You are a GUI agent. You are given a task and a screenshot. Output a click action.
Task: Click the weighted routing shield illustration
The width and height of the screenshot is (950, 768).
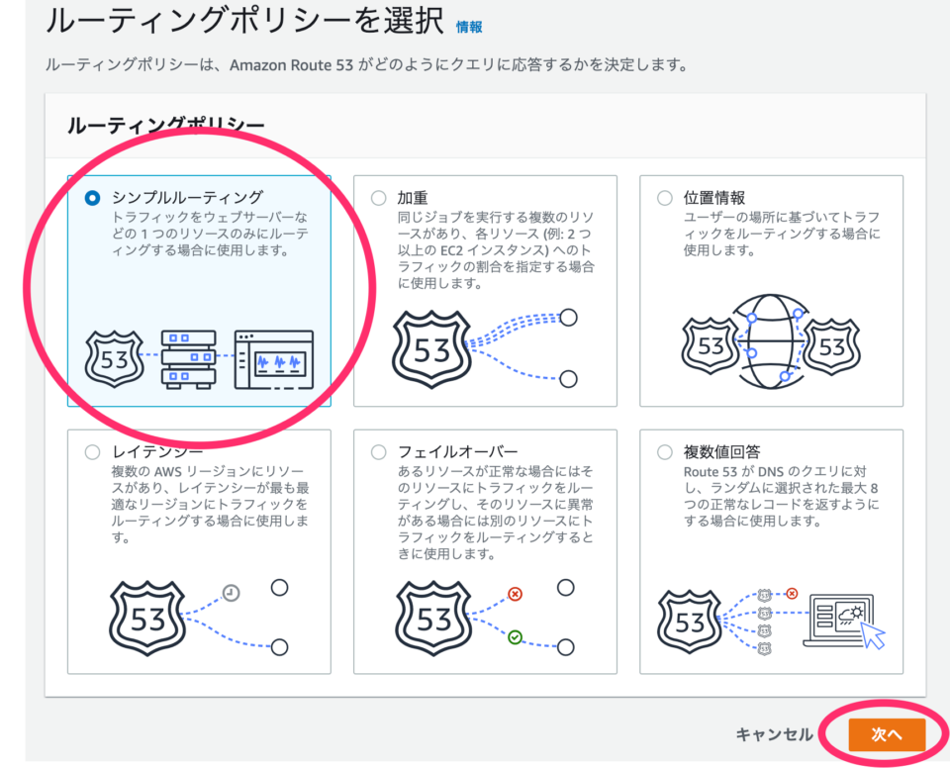tap(432, 349)
